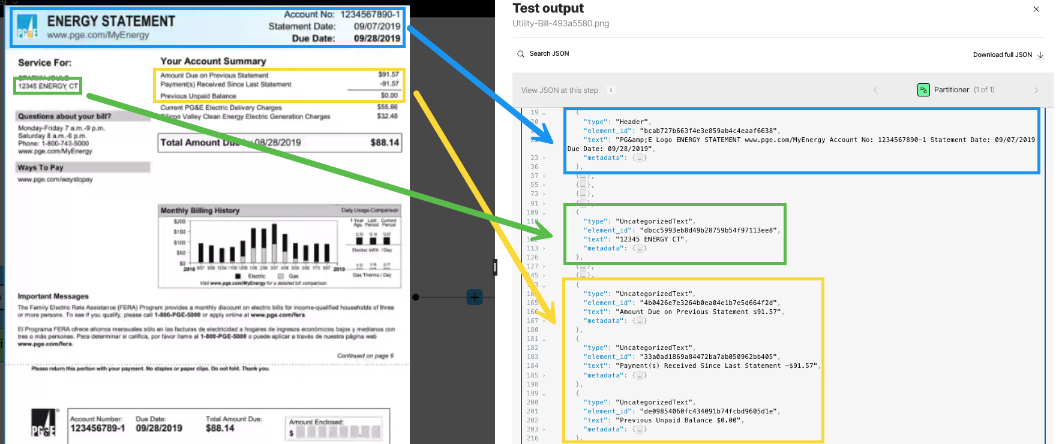The width and height of the screenshot is (1056, 444).
Task: Click element_id value 33a0ad1869a84472ba7ab050962bb405
Action: coord(709,357)
